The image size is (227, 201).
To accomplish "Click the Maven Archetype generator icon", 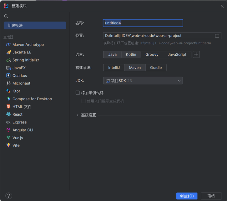I will tap(8, 44).
